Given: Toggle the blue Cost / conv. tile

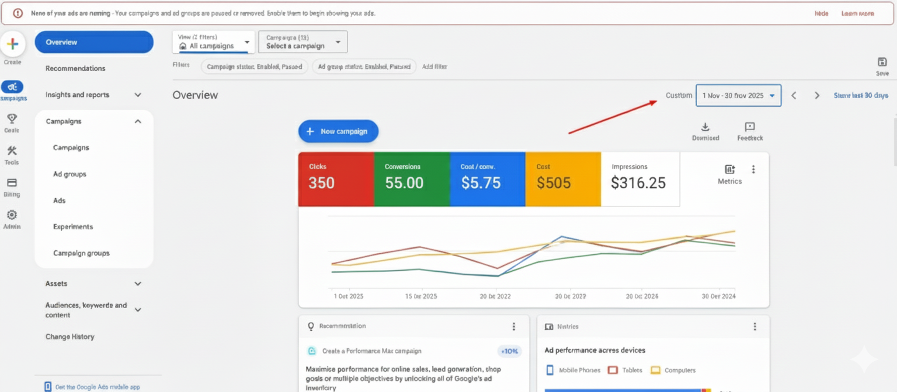Looking at the screenshot, I should tap(488, 179).
